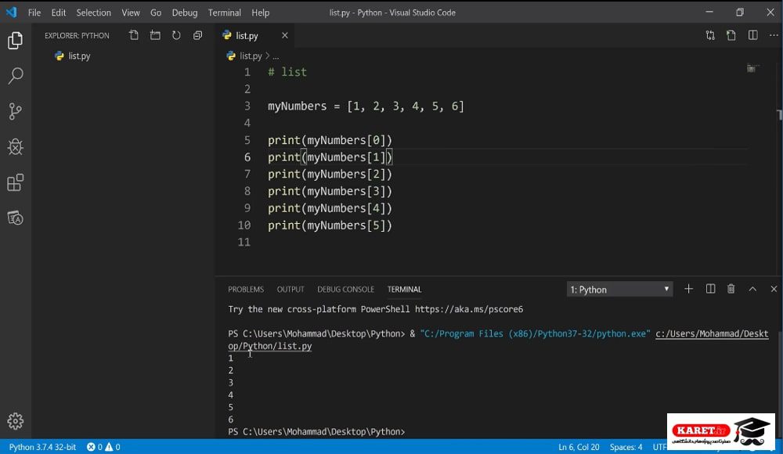The image size is (783, 454).
Task: Open the Help menu
Action: click(260, 13)
